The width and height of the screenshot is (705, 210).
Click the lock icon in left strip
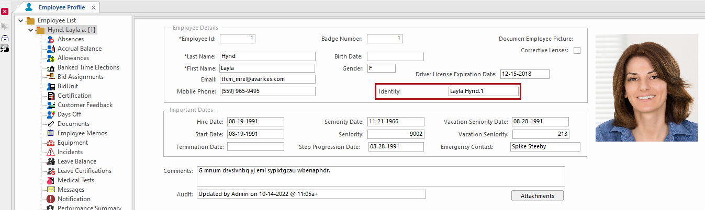5,38
